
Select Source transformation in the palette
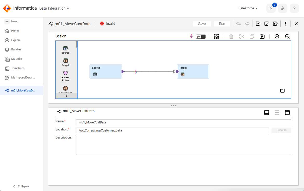(x=65, y=50)
